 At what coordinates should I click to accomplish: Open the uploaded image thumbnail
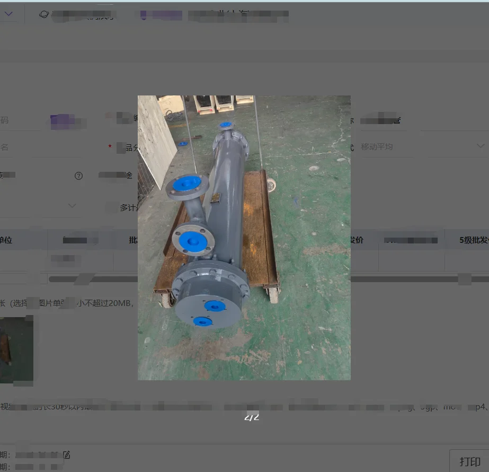point(16,349)
